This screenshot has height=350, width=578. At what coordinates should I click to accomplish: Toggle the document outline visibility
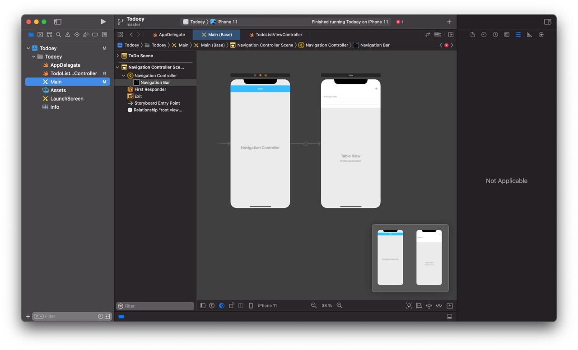click(203, 305)
